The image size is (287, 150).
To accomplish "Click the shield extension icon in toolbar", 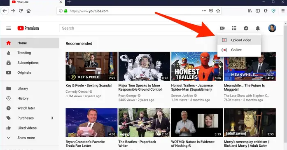I will (273, 11).
